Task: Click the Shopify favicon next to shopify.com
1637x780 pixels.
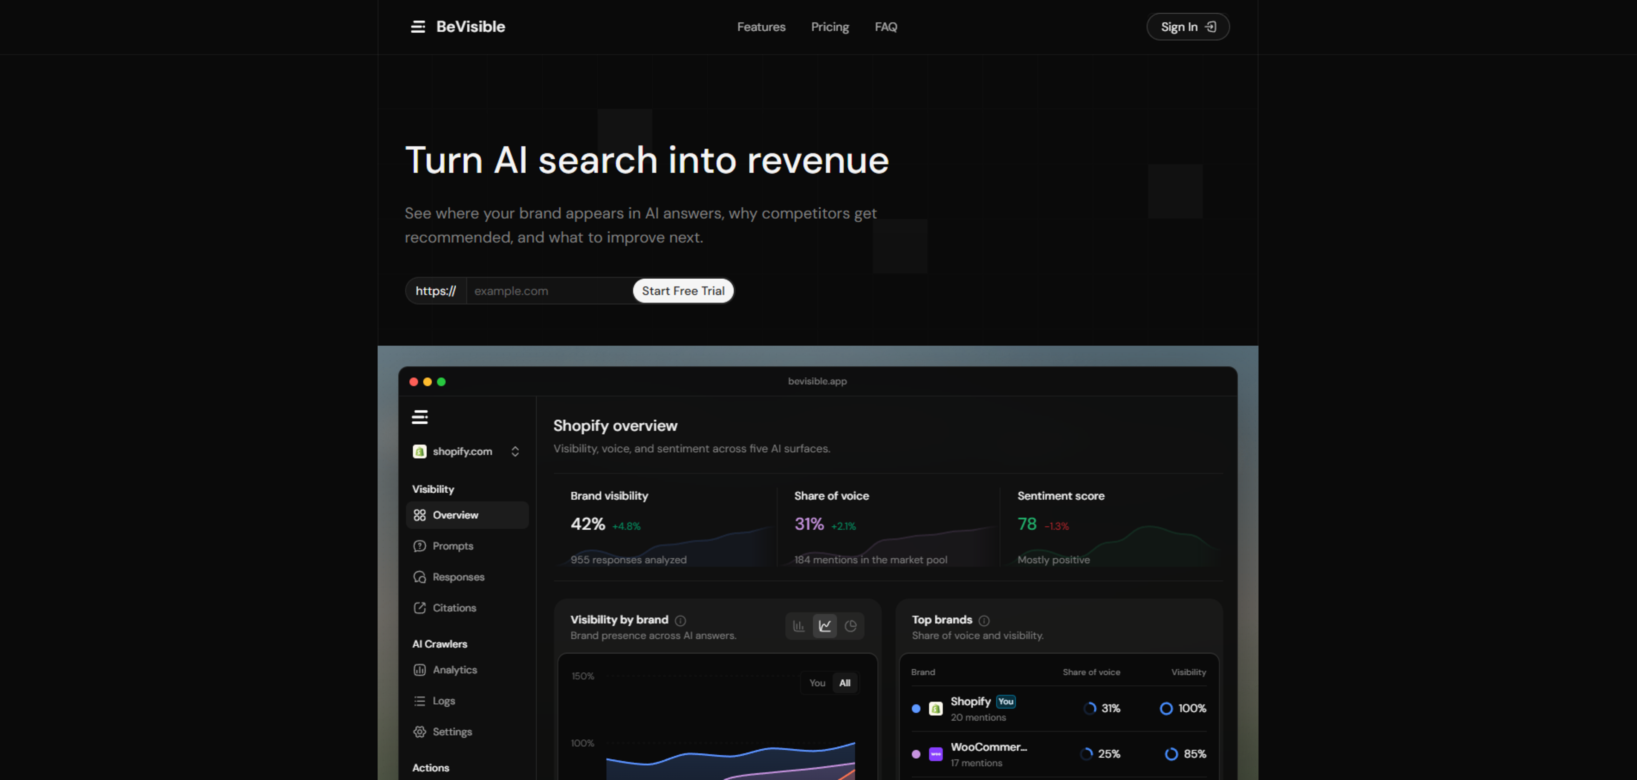Action: tap(419, 452)
